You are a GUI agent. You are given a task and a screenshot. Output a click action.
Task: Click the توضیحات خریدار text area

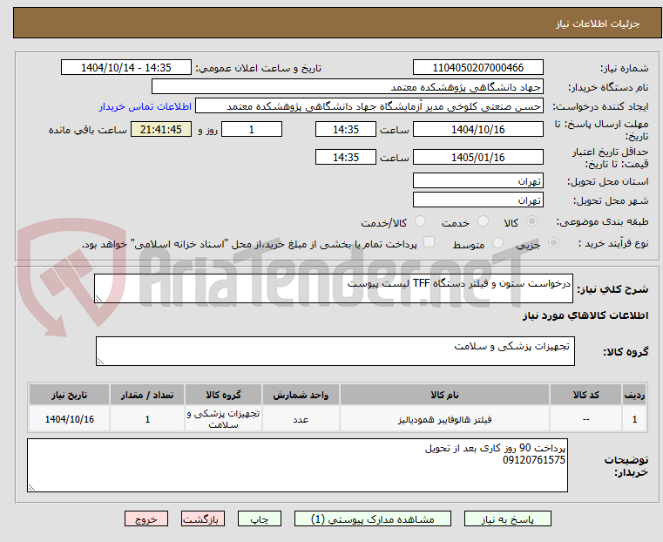pyautogui.click(x=297, y=465)
